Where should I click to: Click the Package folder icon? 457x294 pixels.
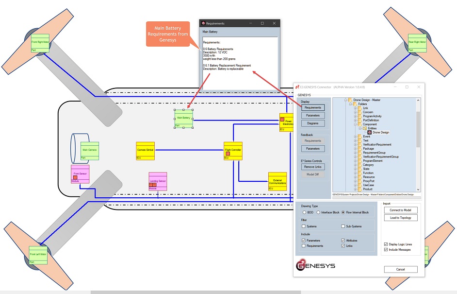(359, 149)
